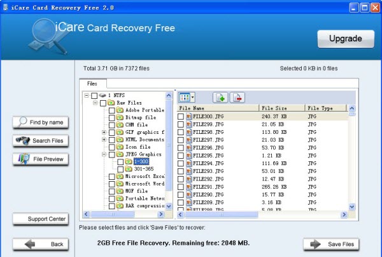382x257 pixels.
Task: Open Find by name
Action: (41, 122)
